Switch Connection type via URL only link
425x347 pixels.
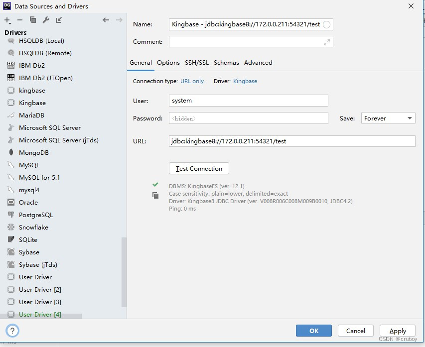(192, 81)
